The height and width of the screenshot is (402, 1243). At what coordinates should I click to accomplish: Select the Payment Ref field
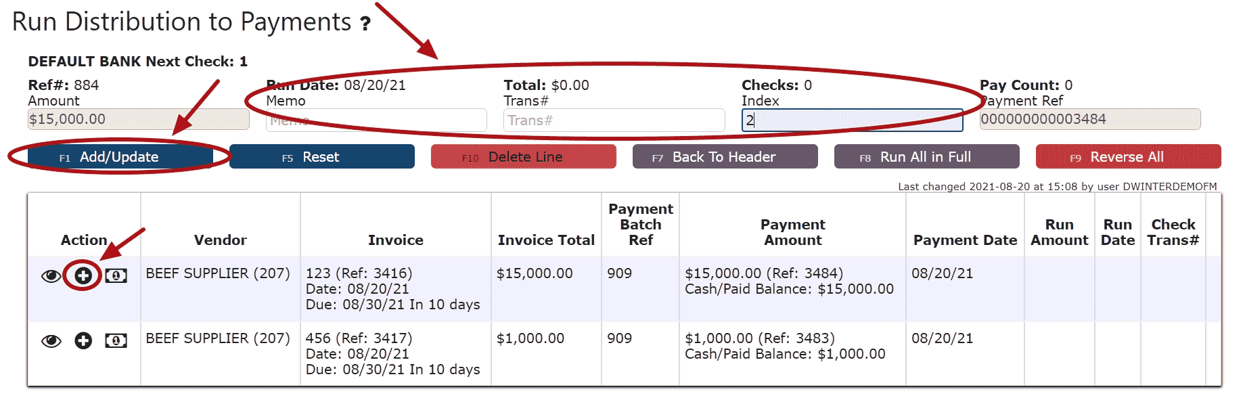click(x=1089, y=120)
